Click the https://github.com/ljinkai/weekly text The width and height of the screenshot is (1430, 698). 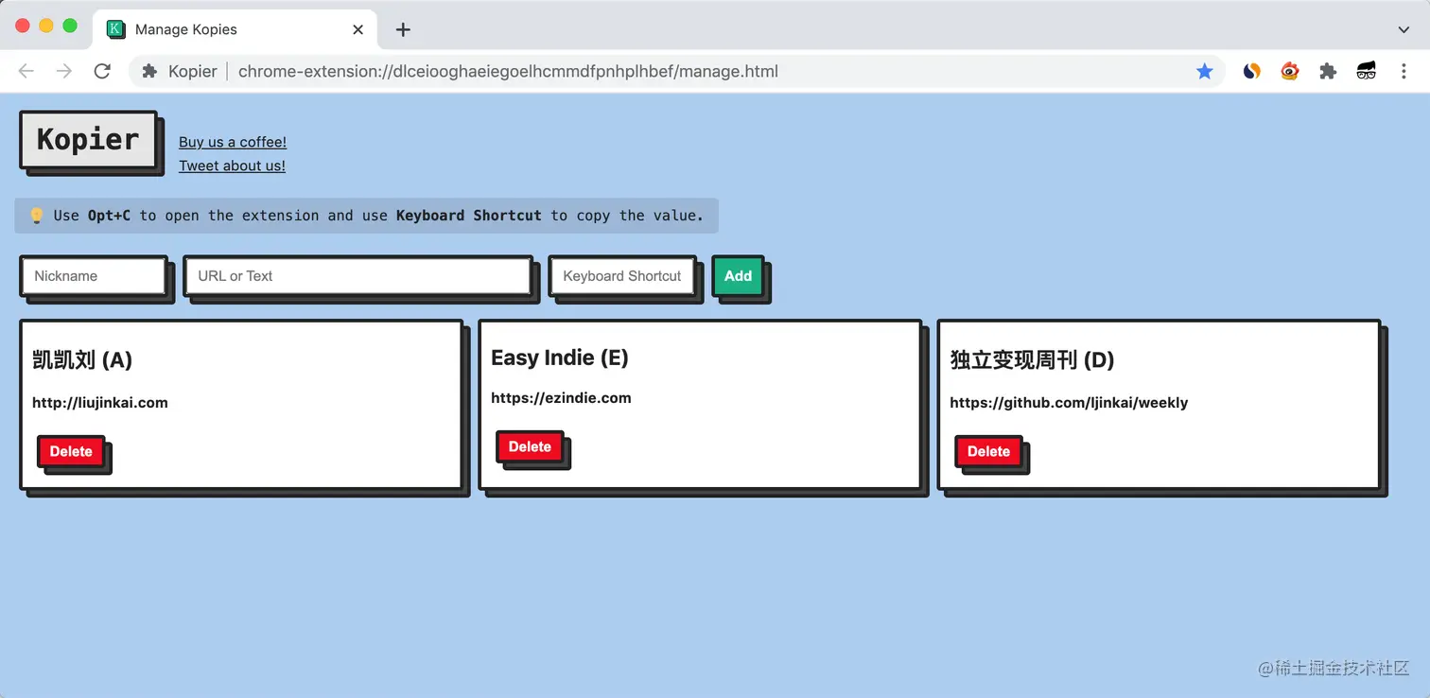(x=1069, y=402)
